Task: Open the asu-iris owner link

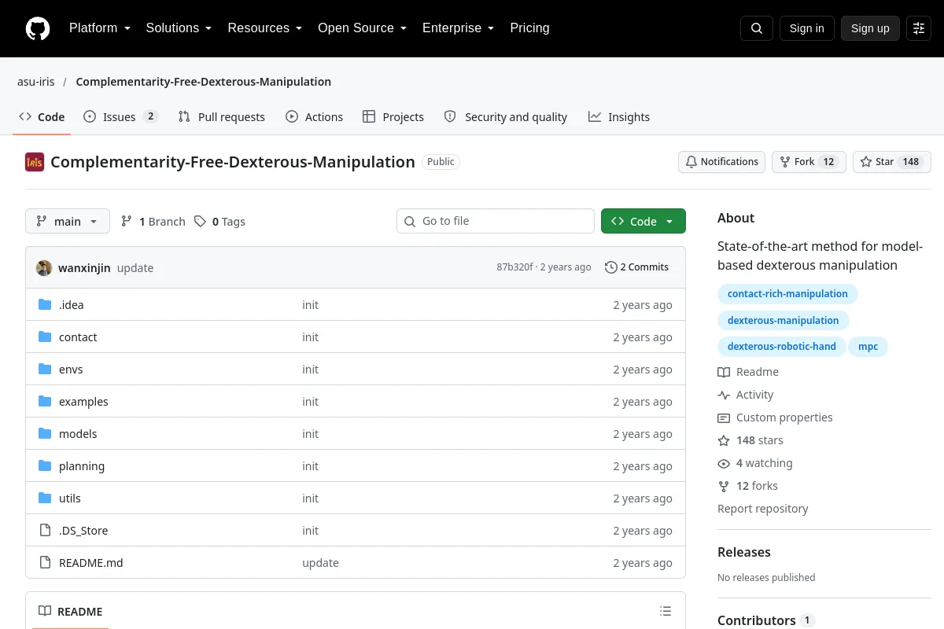Action: [36, 82]
